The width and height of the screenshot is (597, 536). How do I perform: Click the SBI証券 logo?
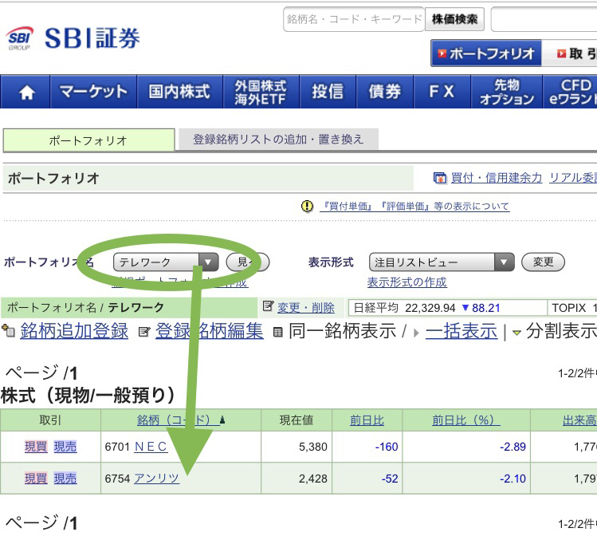73,38
